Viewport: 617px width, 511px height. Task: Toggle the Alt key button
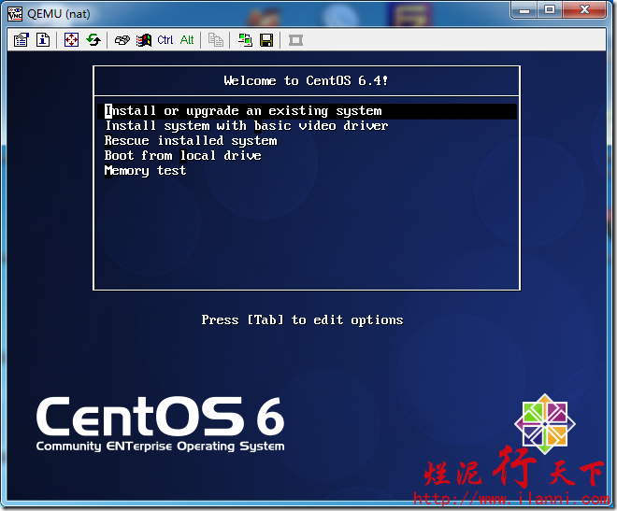pos(187,40)
